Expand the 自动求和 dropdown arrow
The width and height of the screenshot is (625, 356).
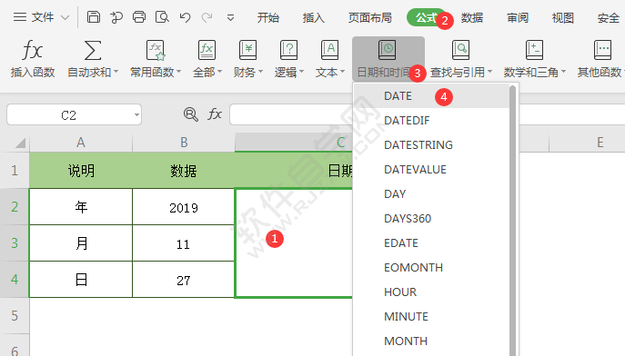(x=116, y=72)
